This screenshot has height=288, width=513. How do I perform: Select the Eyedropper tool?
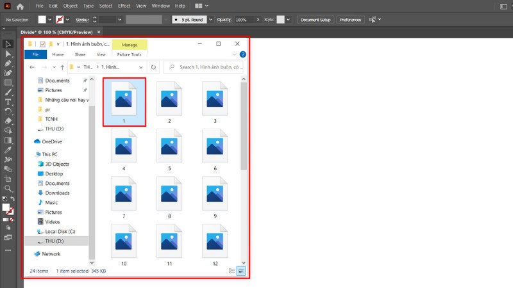[8, 150]
